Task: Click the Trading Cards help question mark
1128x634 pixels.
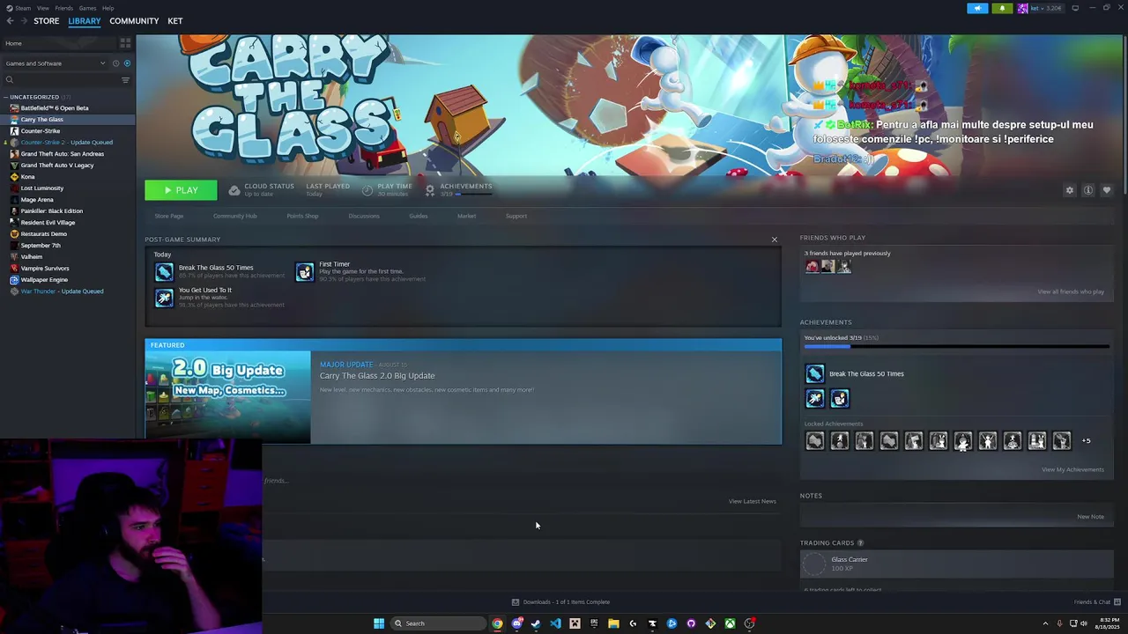Action: pos(860,543)
